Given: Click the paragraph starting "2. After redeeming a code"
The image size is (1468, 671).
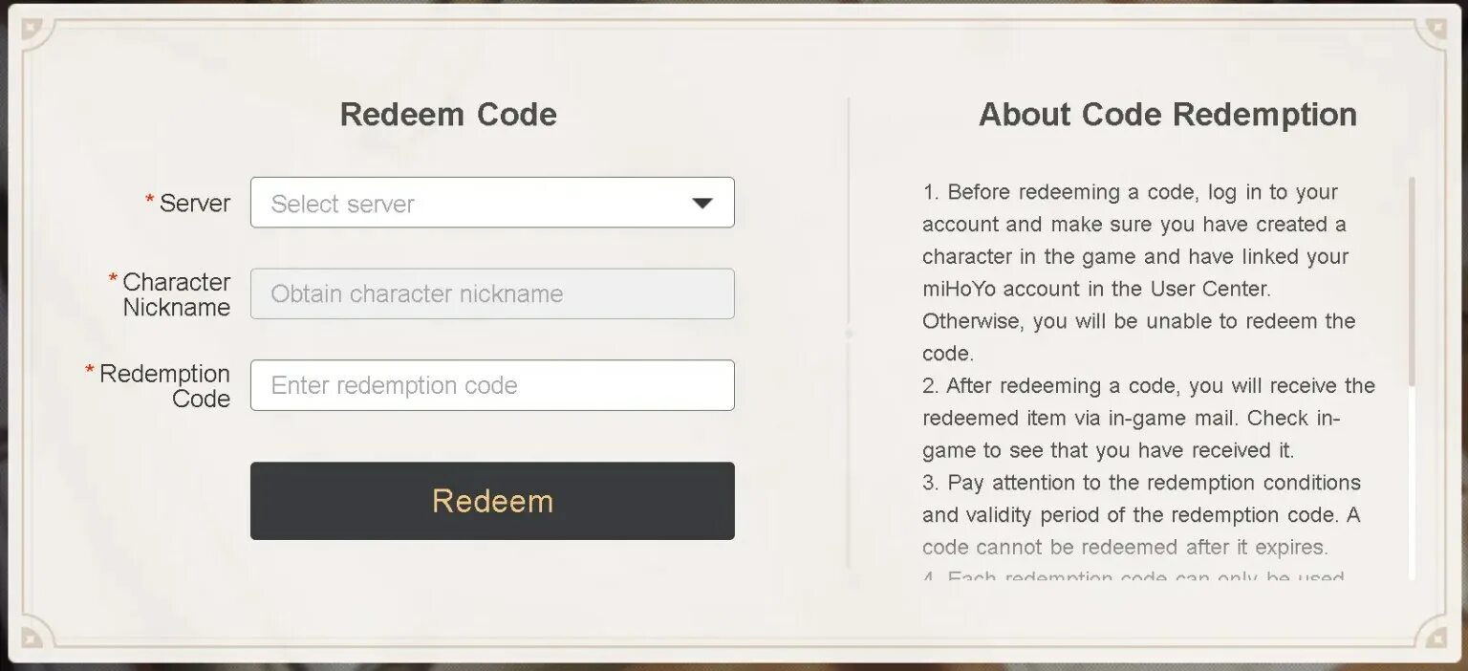Looking at the screenshot, I should click(1149, 418).
